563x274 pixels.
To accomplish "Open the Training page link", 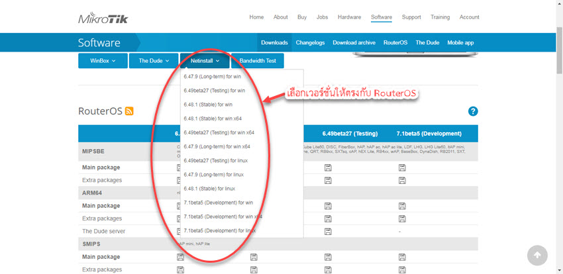I will pos(440,17).
